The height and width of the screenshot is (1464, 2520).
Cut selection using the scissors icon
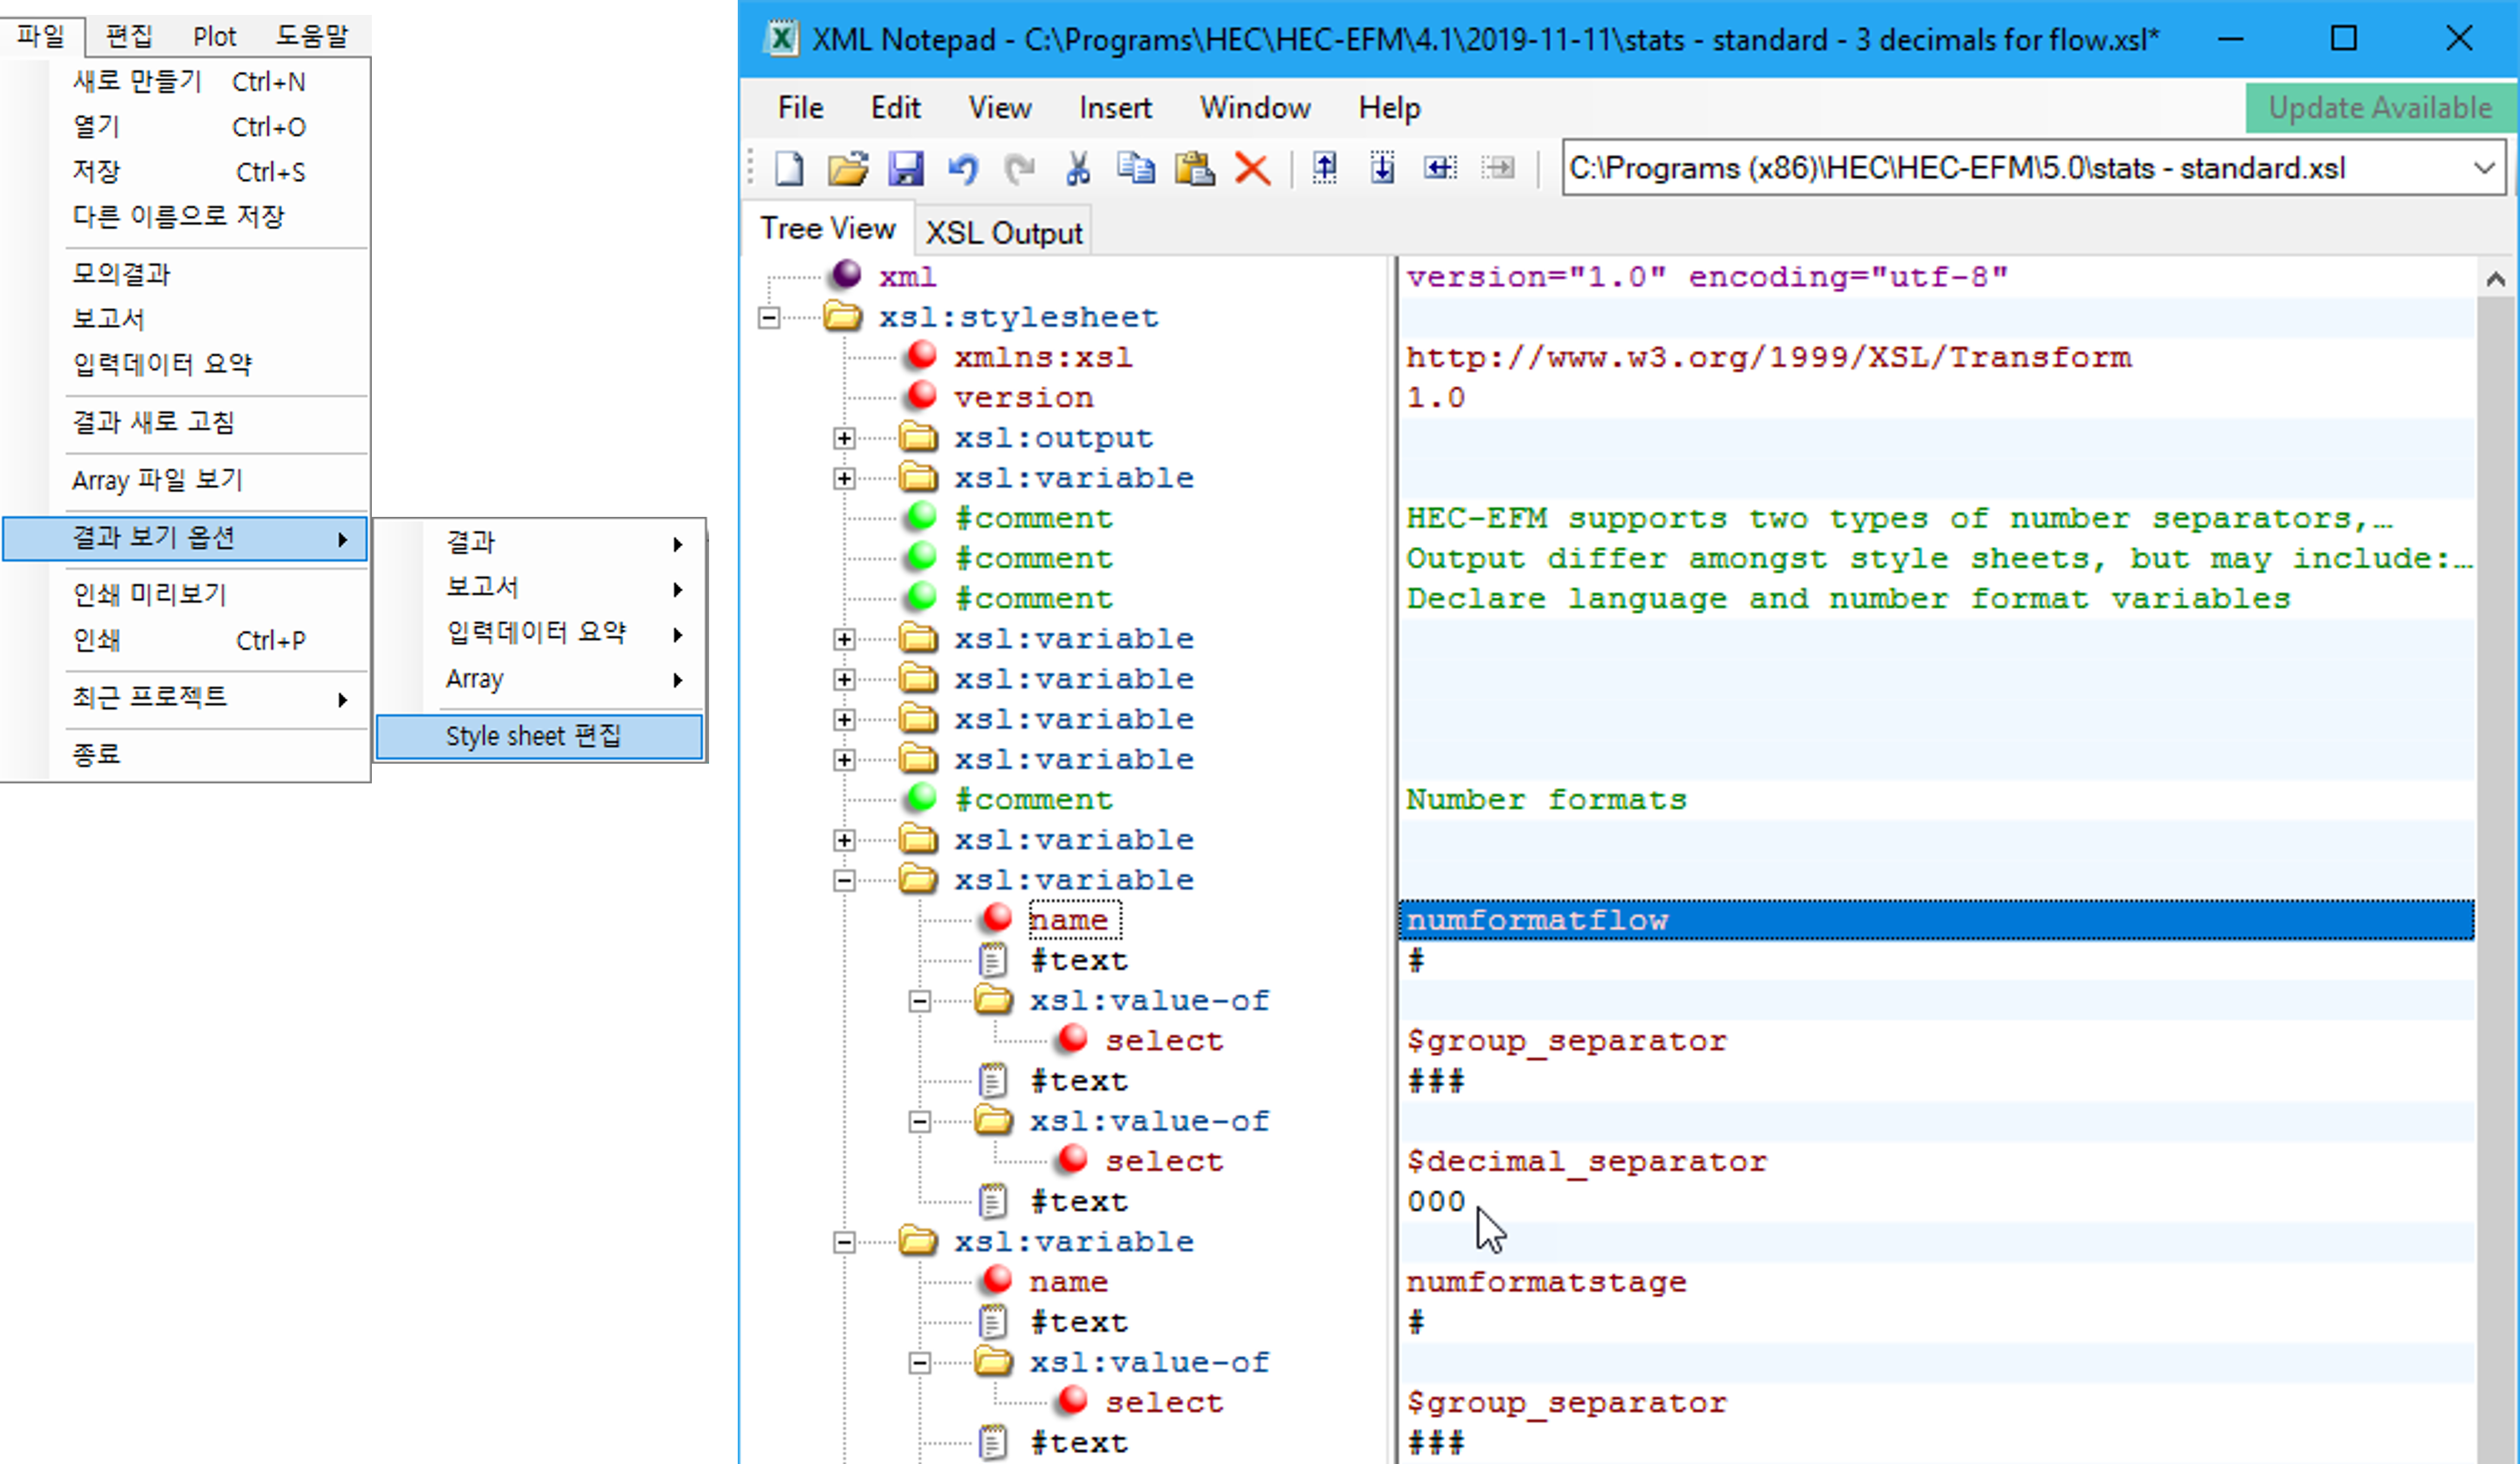pyautogui.click(x=1077, y=168)
